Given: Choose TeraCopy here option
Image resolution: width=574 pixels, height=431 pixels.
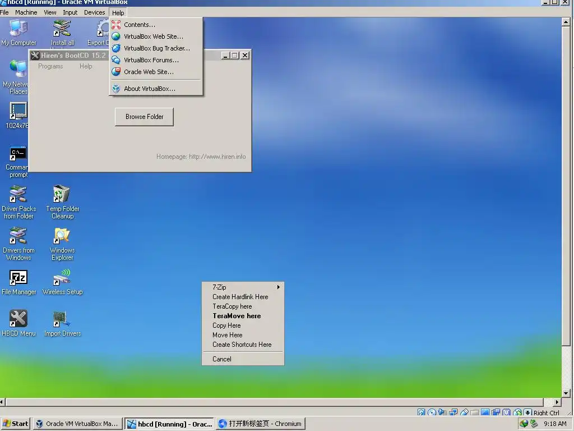Looking at the screenshot, I should coord(243,306).
